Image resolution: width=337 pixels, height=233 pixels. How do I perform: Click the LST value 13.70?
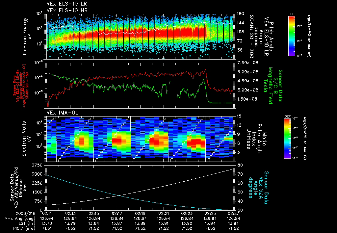[47, 223]
